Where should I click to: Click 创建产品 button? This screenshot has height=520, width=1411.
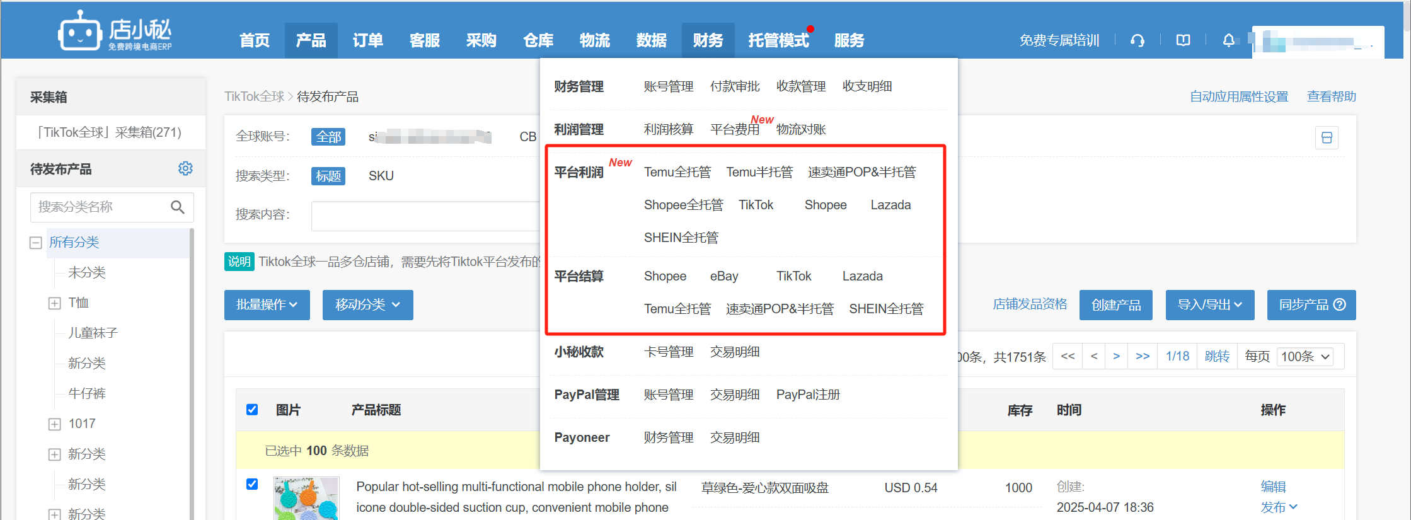tap(1116, 305)
